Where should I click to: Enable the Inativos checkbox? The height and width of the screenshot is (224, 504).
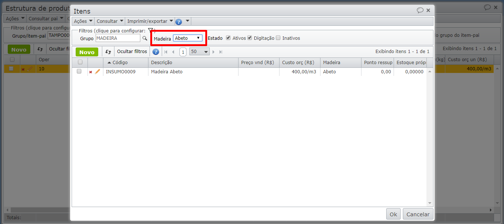[x=278, y=38]
